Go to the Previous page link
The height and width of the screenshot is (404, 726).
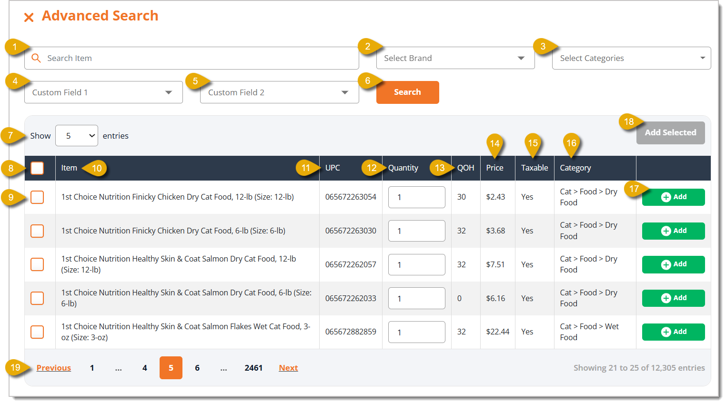click(x=54, y=368)
